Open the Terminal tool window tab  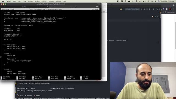[37, 96]
